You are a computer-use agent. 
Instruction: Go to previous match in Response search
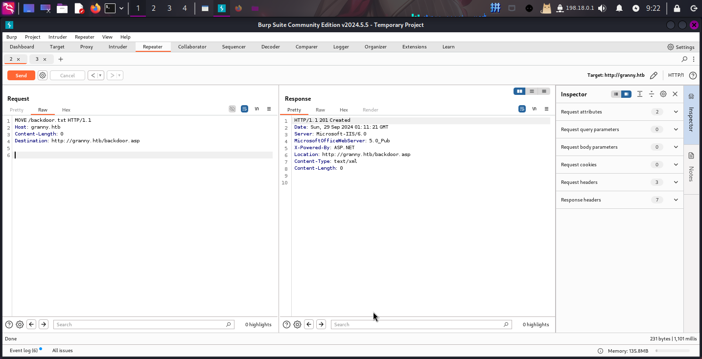309,324
